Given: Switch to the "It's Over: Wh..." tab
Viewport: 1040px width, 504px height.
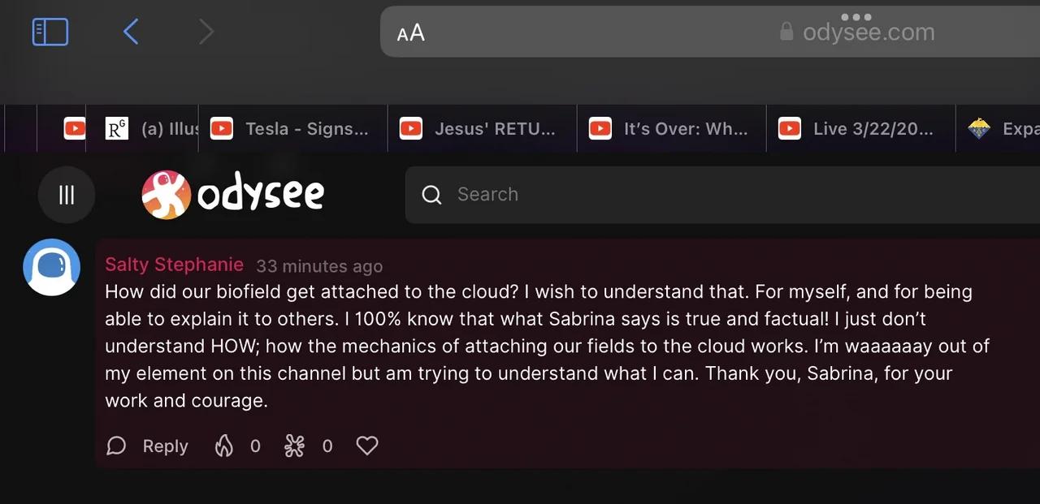Looking at the screenshot, I should pyautogui.click(x=671, y=128).
